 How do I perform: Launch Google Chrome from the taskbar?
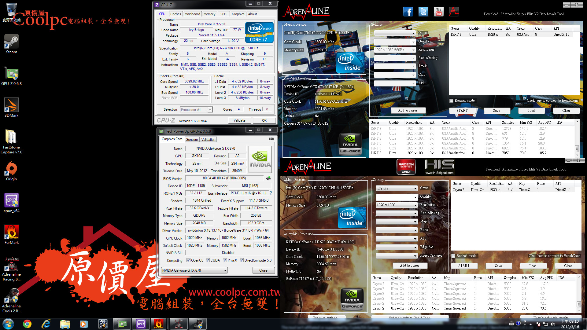[27, 324]
